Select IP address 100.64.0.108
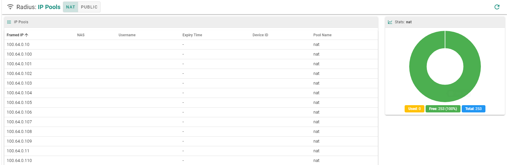The height and width of the screenshot is (165, 507). point(19,131)
